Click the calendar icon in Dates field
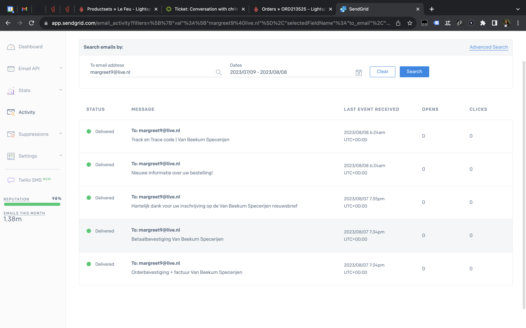This screenshot has width=526, height=328. tap(359, 73)
